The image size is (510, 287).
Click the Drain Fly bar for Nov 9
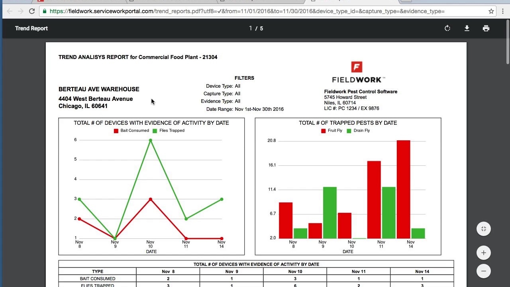tap(330, 212)
